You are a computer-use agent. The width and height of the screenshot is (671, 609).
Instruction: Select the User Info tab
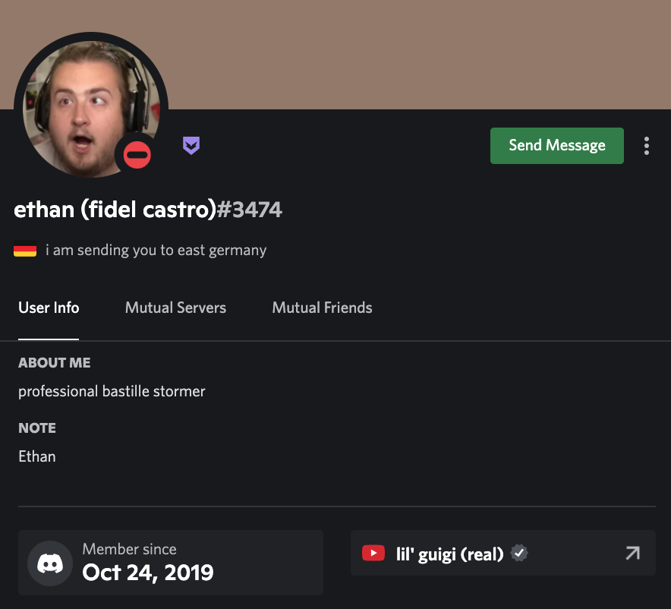click(x=49, y=308)
